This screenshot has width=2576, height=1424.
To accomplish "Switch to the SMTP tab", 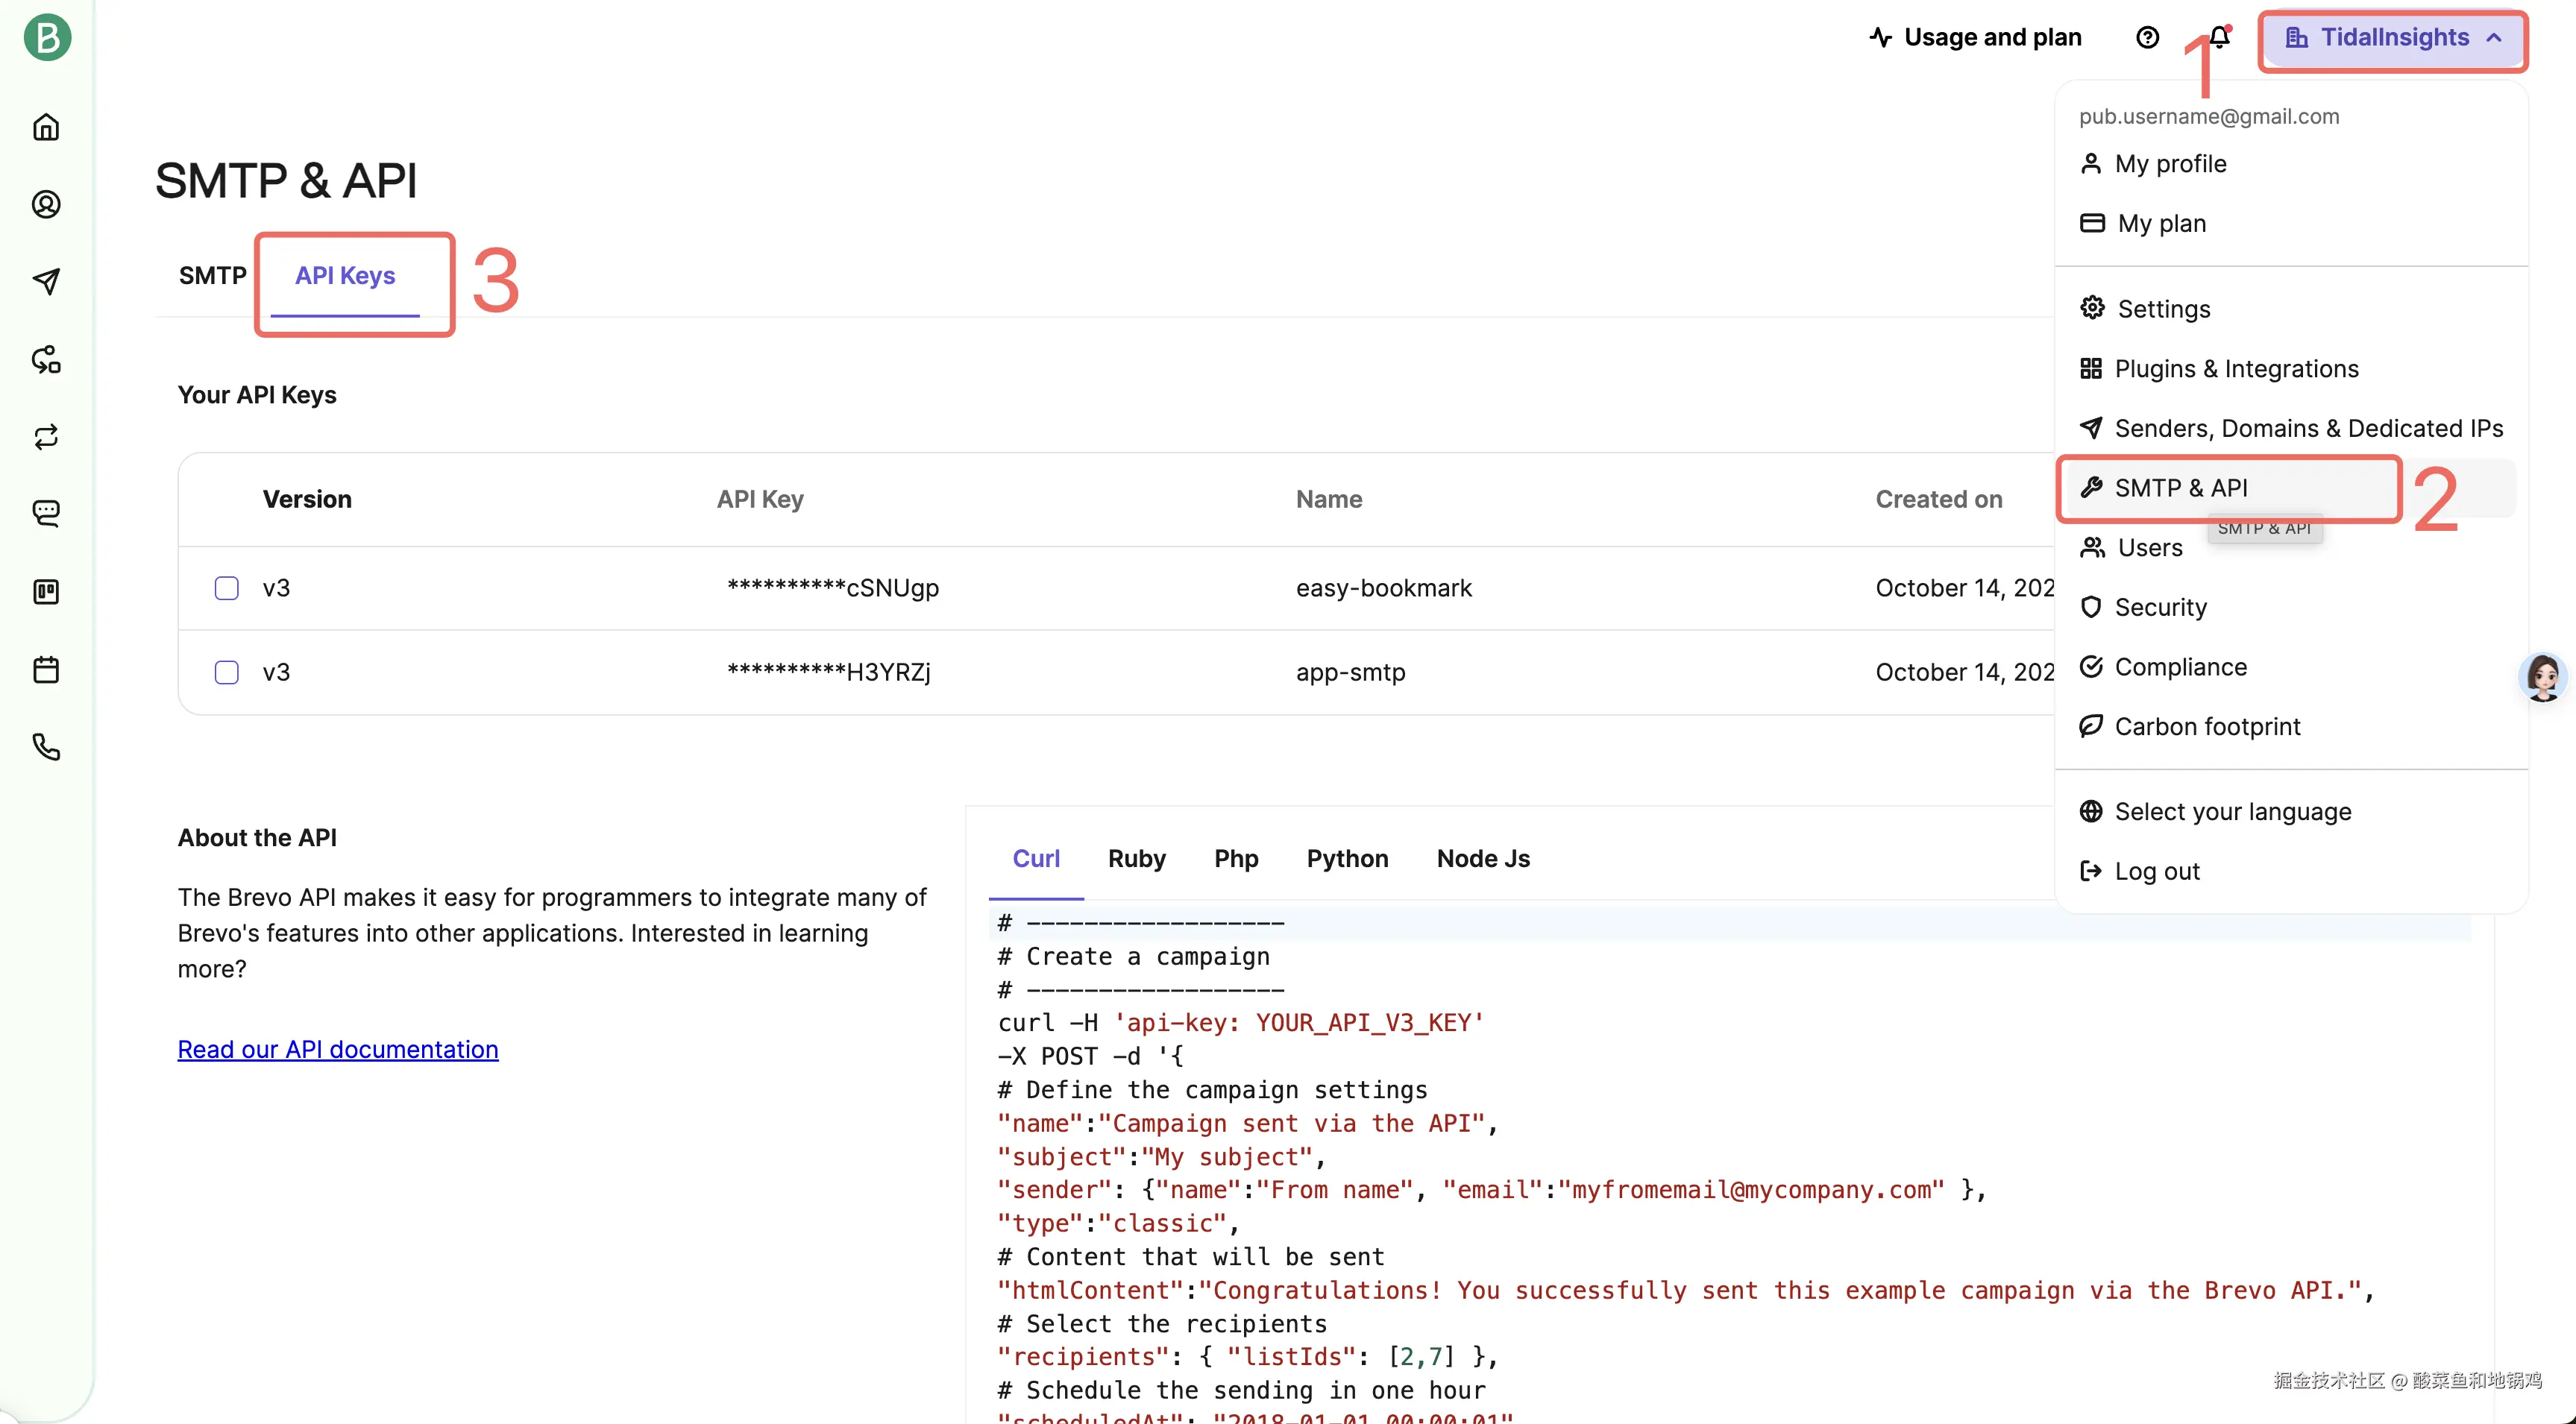I will pyautogui.click(x=212, y=275).
